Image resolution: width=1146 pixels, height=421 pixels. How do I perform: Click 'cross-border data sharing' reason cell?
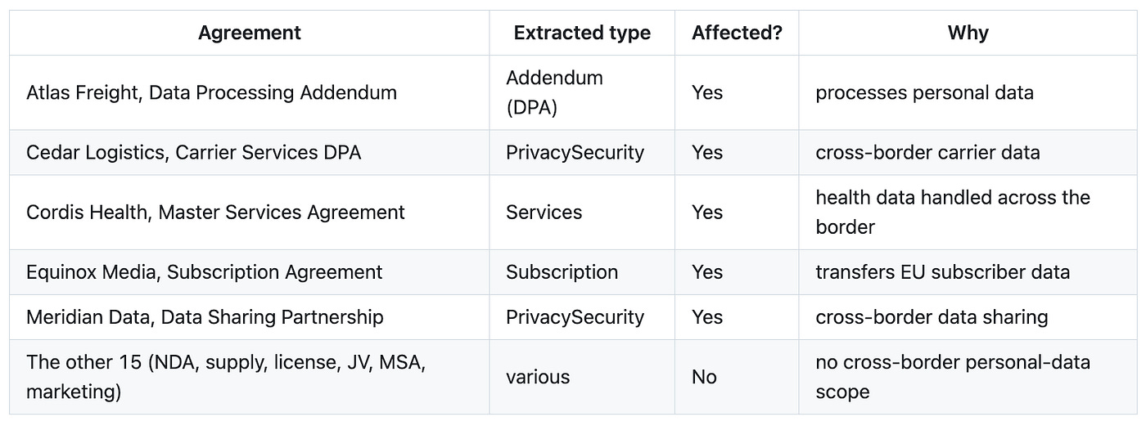point(968,317)
